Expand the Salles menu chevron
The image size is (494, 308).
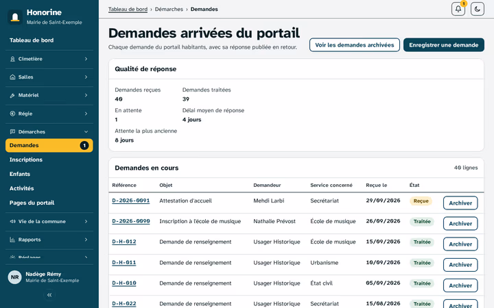click(86, 77)
